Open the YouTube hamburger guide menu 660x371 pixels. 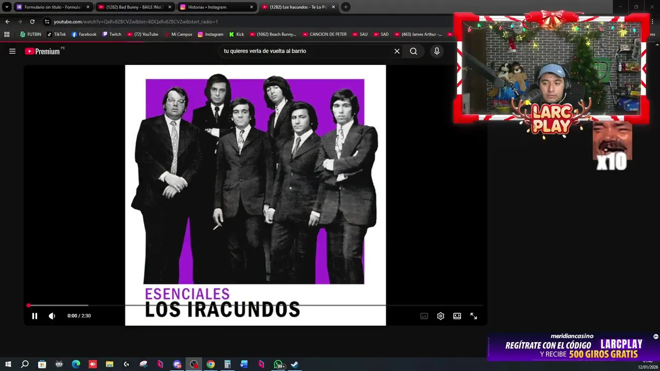[x=12, y=51]
